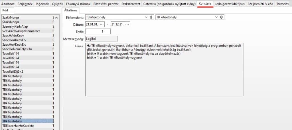The image size is (292, 130).
Task: Click into the Leírás description text box
Action: (165, 70)
